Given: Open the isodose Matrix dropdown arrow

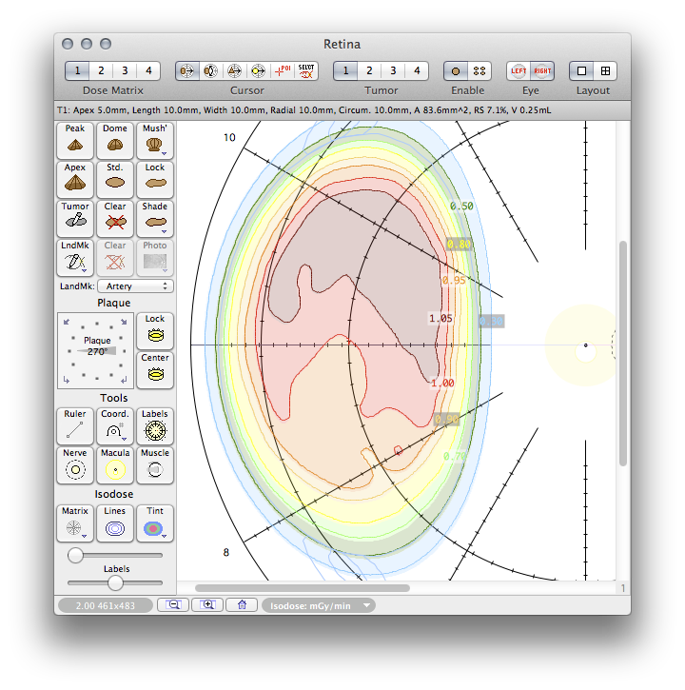Looking at the screenshot, I should coord(84,537).
